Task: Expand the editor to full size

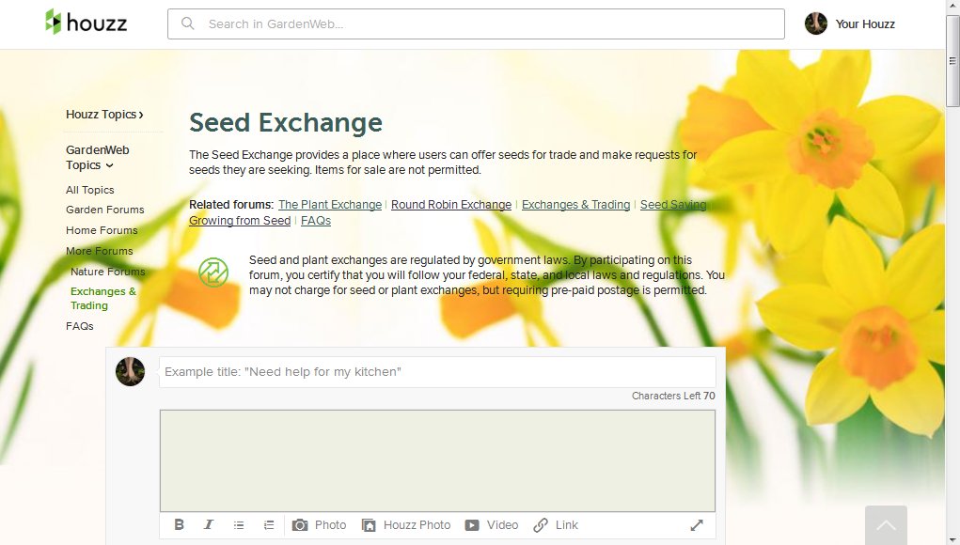Action: [697, 525]
